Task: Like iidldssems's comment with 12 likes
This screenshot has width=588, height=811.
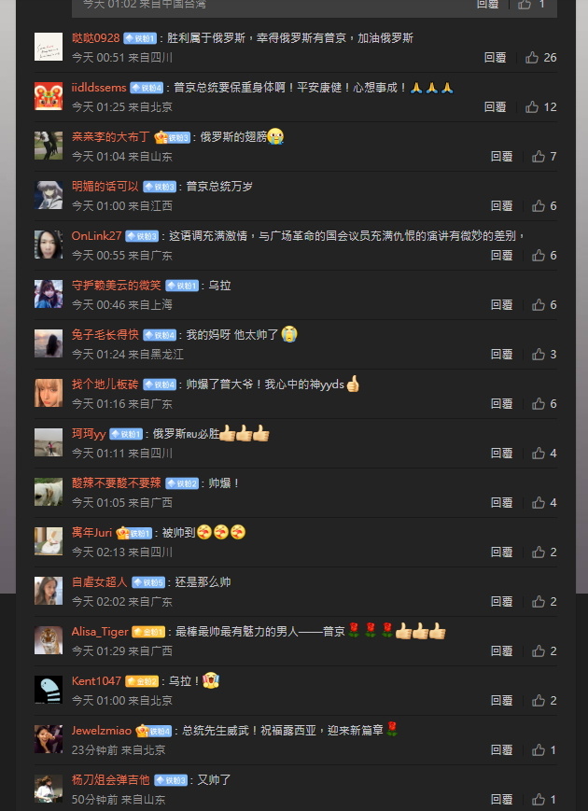Action: 532,107
